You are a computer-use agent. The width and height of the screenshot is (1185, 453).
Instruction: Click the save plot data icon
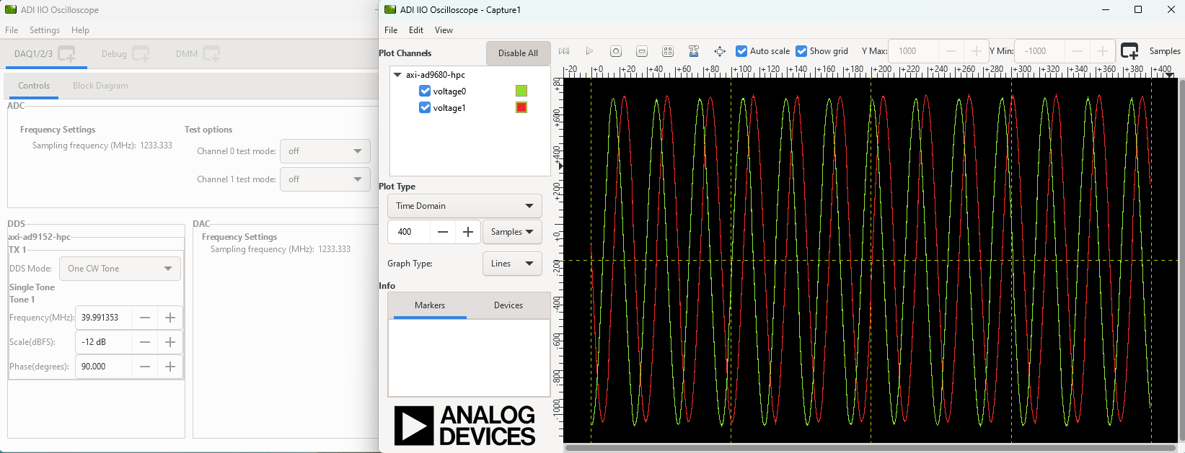(694, 51)
